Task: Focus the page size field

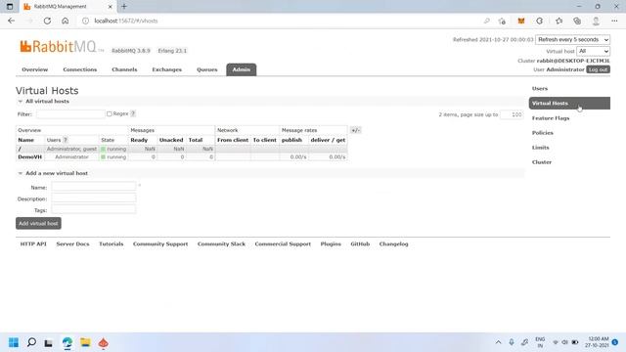Action: point(512,114)
